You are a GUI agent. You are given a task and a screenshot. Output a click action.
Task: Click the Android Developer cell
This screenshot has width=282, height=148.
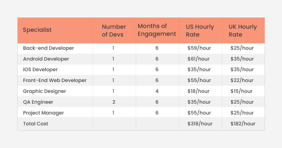(46, 59)
